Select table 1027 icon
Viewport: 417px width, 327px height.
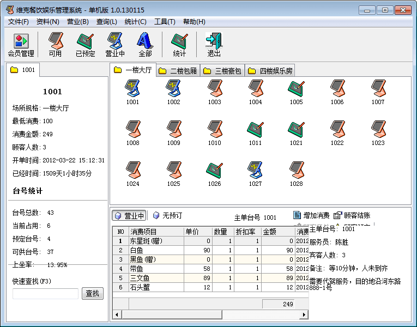pos(255,173)
